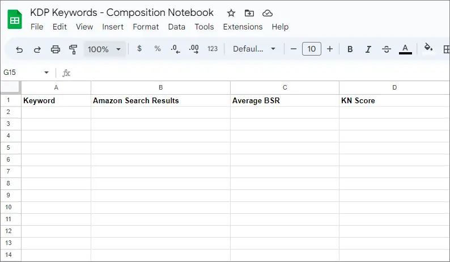Check cloud save status icon

click(267, 13)
